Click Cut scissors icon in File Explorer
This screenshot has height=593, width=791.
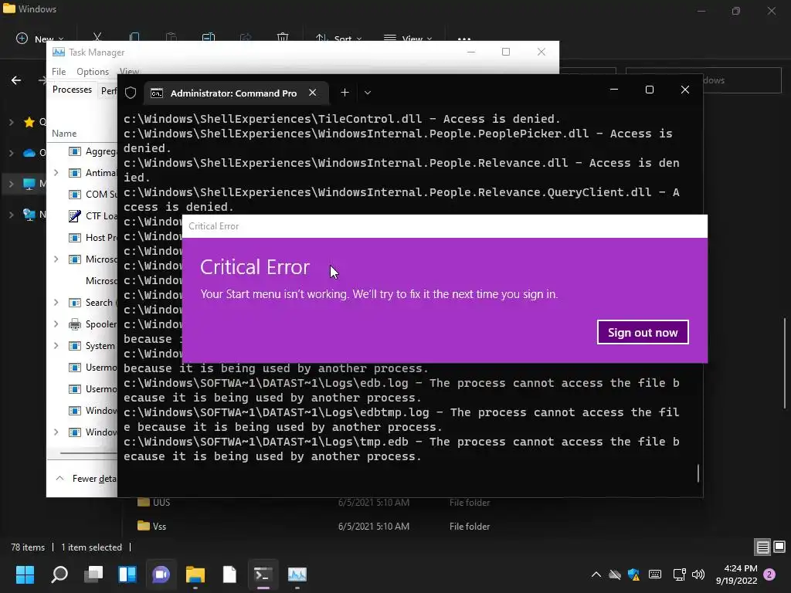[x=97, y=39]
